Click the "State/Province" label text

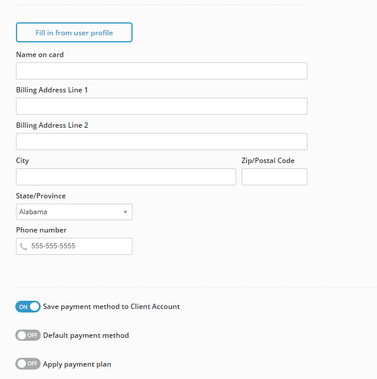pos(41,196)
